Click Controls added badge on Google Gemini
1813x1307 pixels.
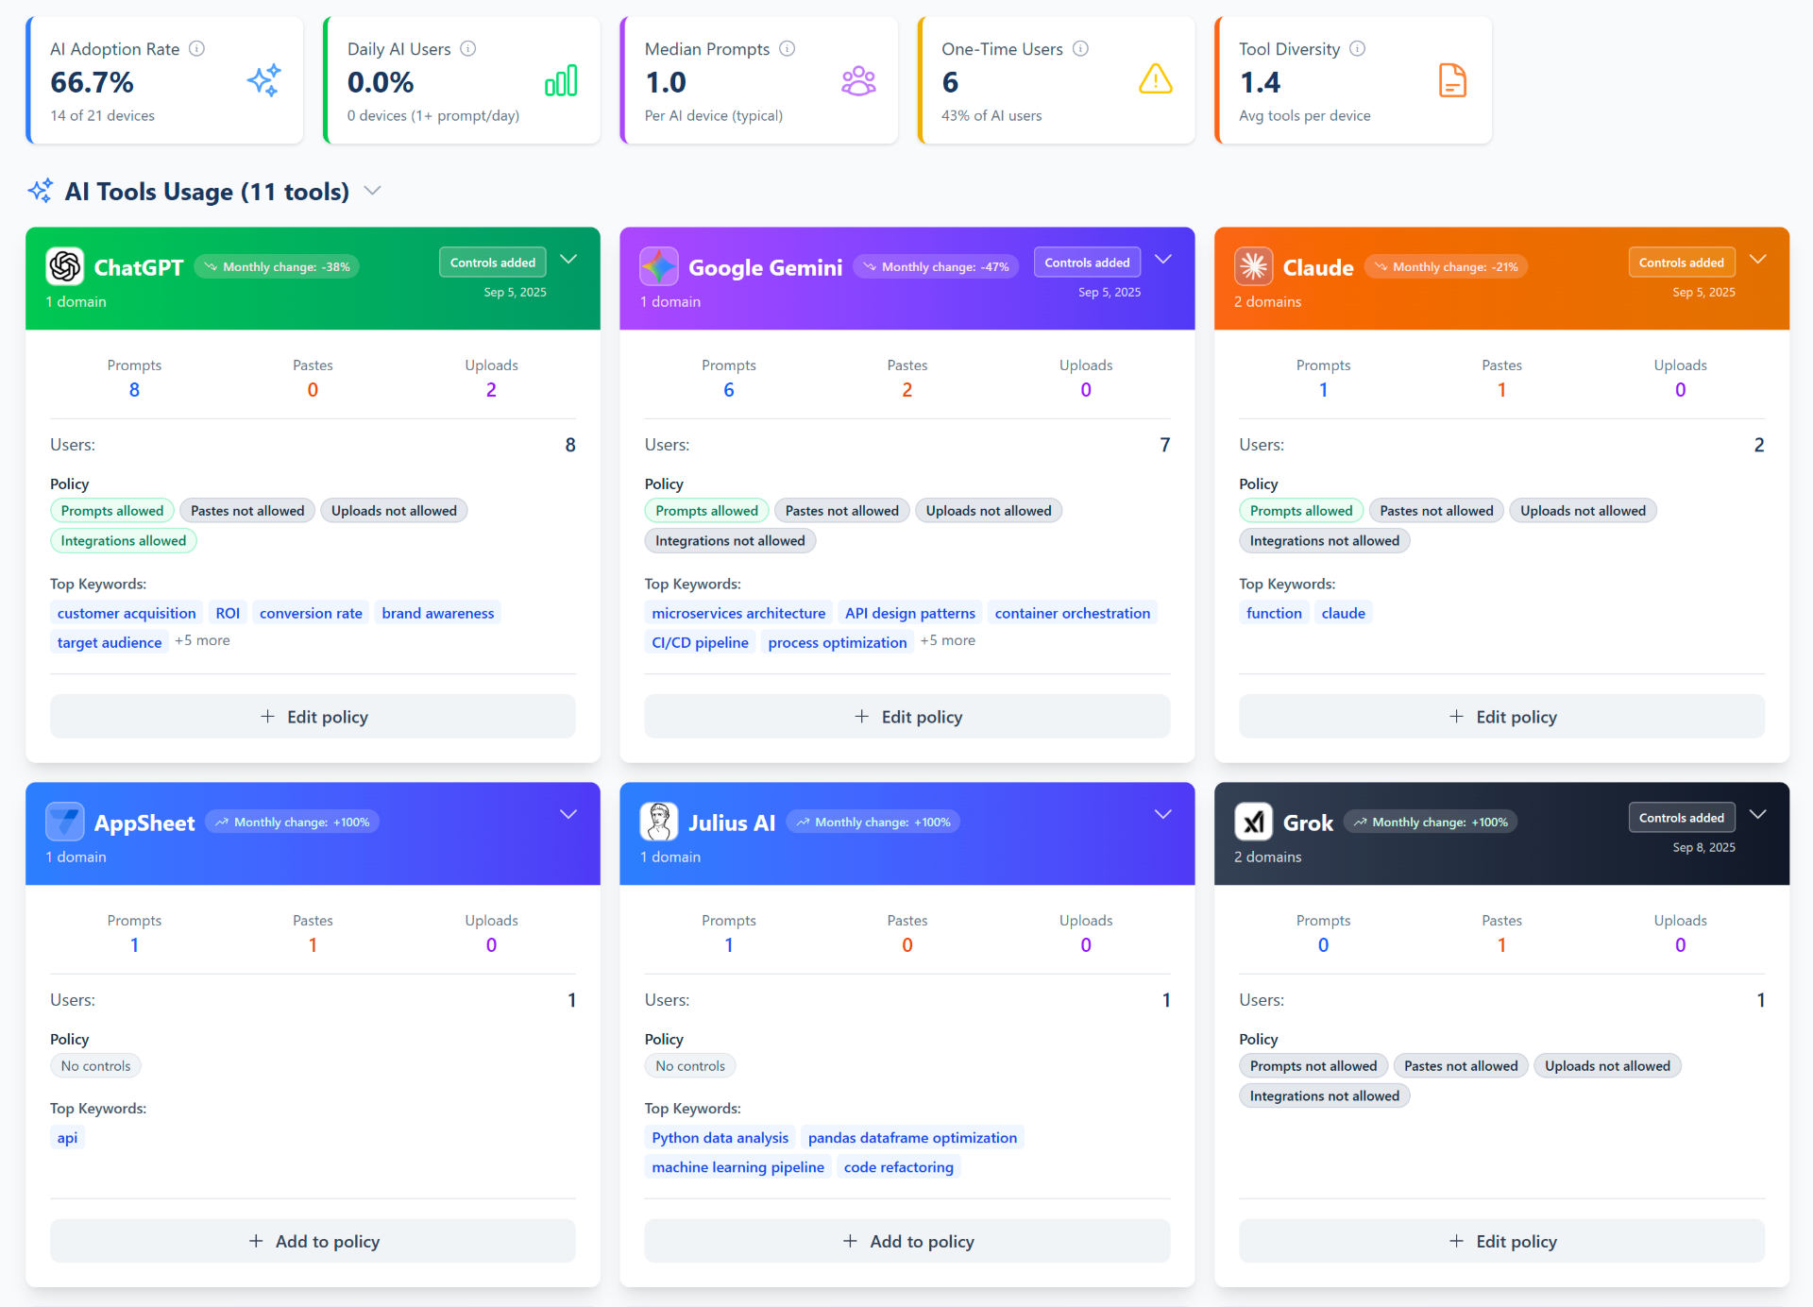coord(1087,263)
